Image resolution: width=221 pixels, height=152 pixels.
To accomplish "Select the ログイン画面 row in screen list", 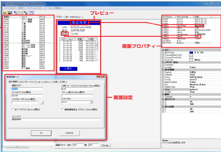I will click(28, 20).
